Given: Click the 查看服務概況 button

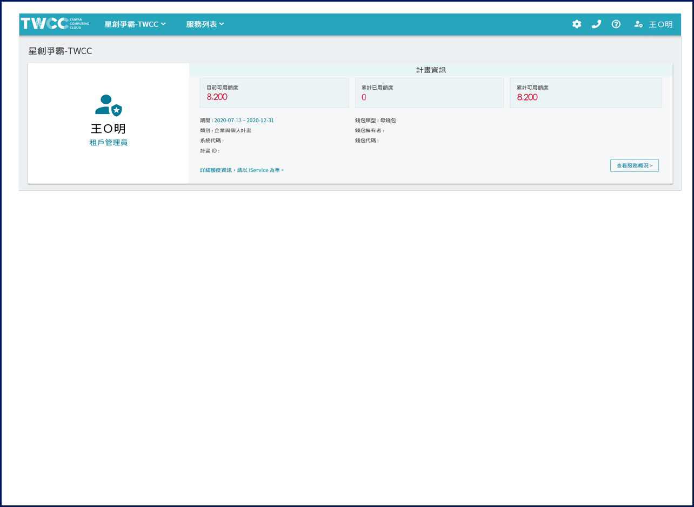Looking at the screenshot, I should click(x=635, y=165).
